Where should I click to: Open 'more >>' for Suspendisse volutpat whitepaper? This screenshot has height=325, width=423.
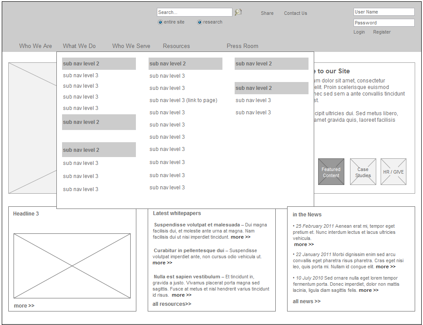point(240,237)
